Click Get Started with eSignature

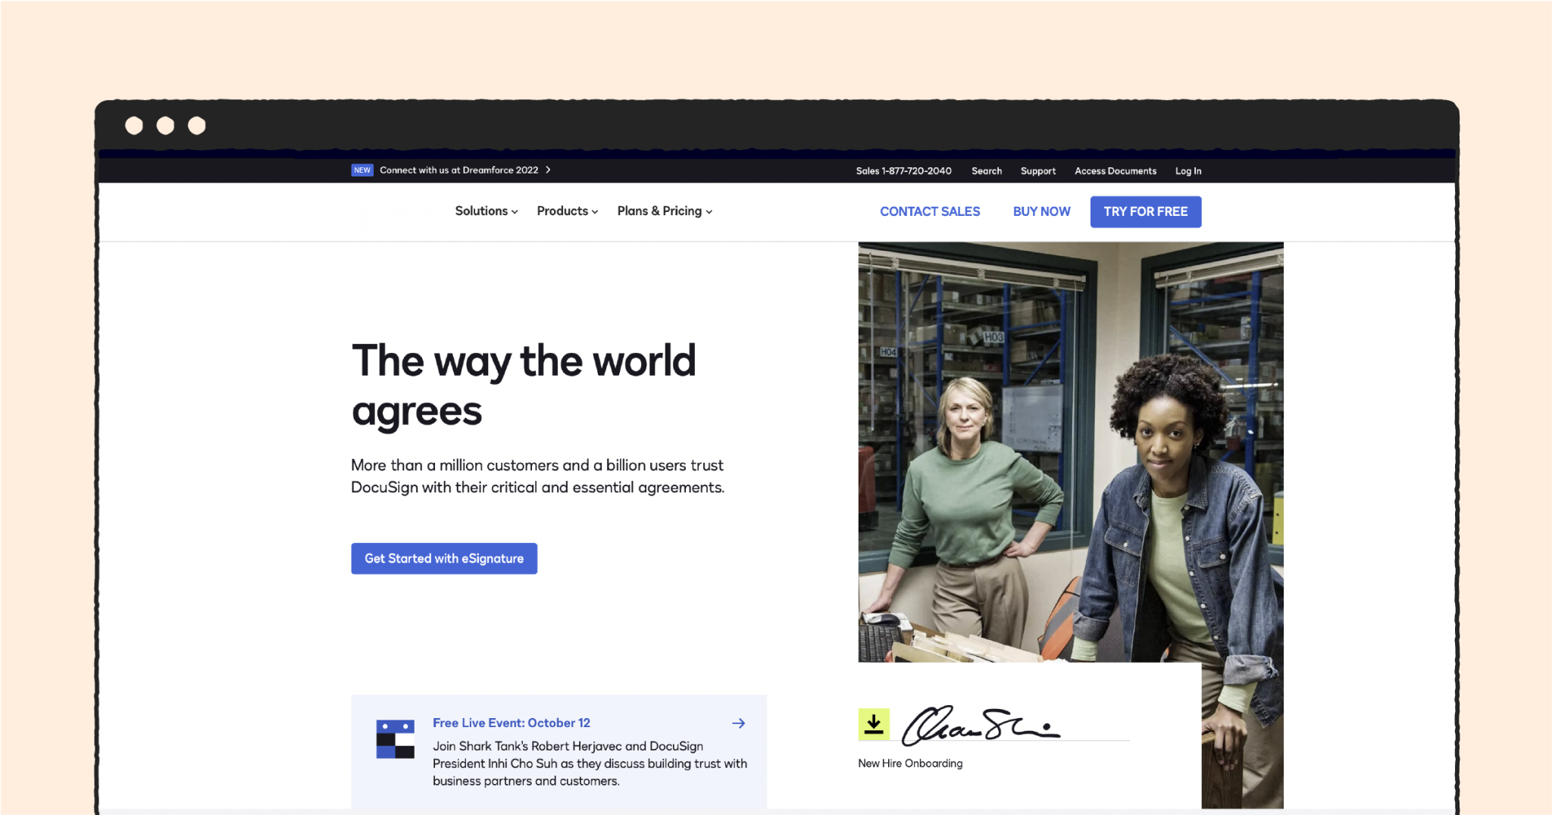click(443, 558)
